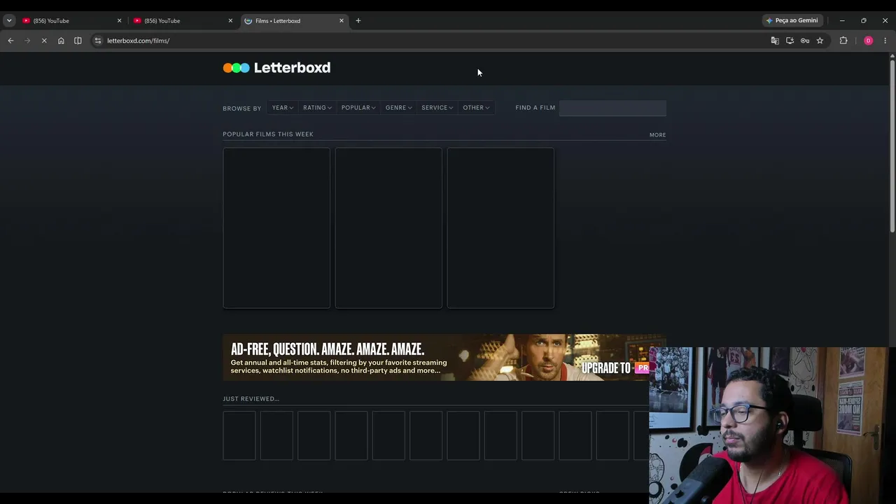Click the Popular Films This Week heading

pyautogui.click(x=268, y=134)
